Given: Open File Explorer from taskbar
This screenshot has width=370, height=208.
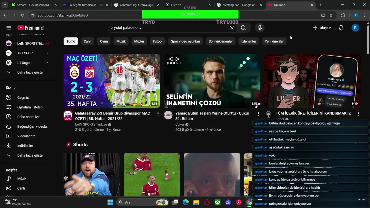Looking at the screenshot, I should coord(196,202).
